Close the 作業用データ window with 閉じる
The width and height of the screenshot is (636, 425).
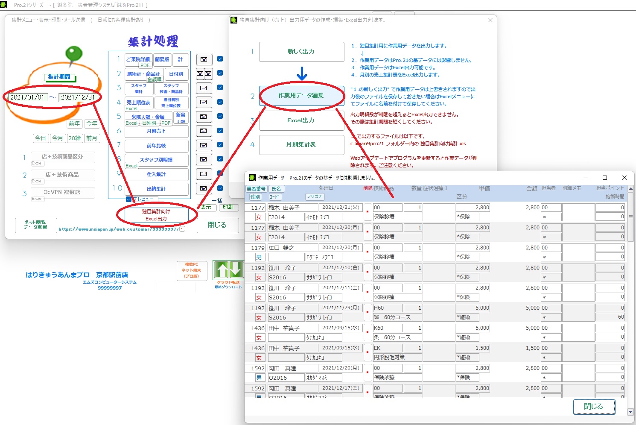tap(594, 407)
